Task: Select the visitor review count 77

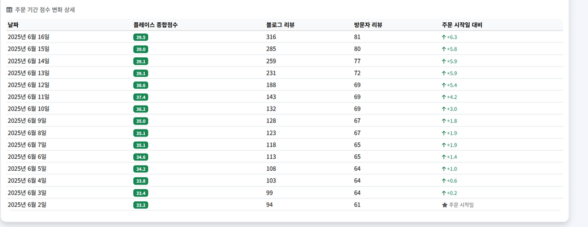Action: pyautogui.click(x=357, y=61)
